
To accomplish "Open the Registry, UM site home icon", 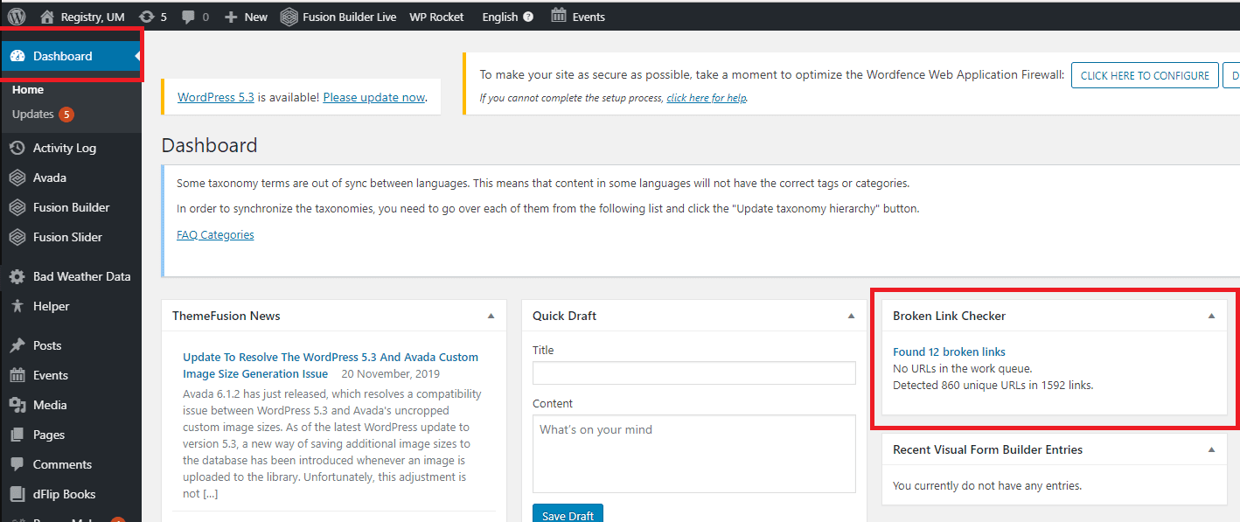I will pyautogui.click(x=47, y=17).
